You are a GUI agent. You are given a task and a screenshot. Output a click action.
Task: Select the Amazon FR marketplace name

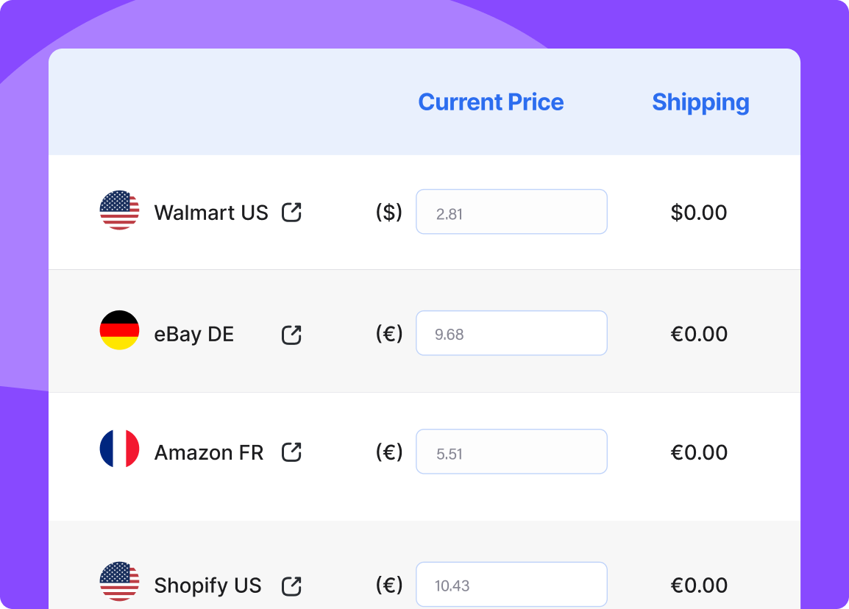[x=209, y=452]
